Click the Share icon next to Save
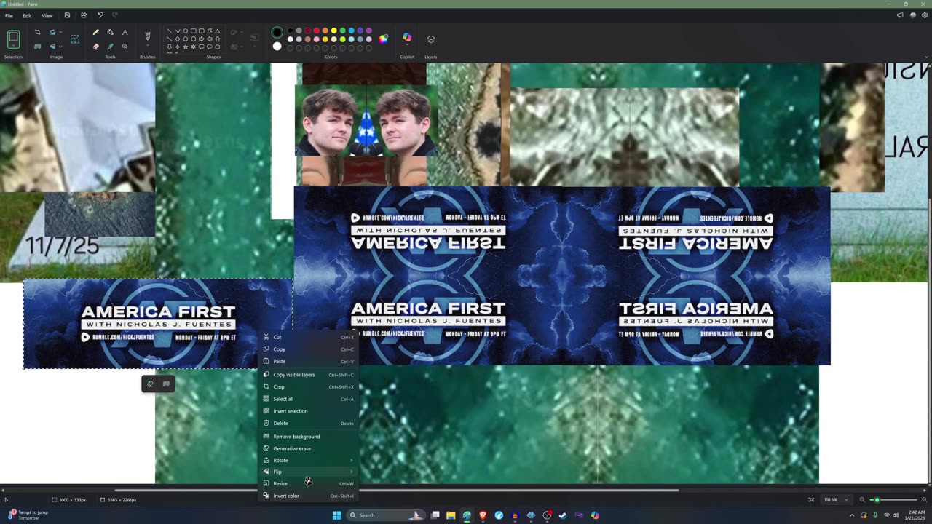Viewport: 932px width, 524px height. pos(83,15)
